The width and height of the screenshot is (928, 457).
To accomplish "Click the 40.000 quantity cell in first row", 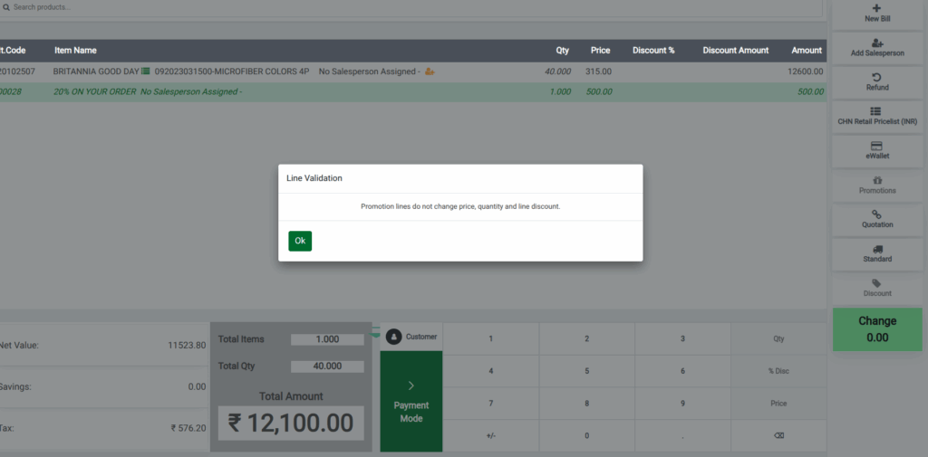I will [x=558, y=71].
